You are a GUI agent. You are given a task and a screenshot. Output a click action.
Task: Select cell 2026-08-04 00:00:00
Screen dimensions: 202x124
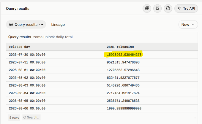pyautogui.click(x=27, y=93)
